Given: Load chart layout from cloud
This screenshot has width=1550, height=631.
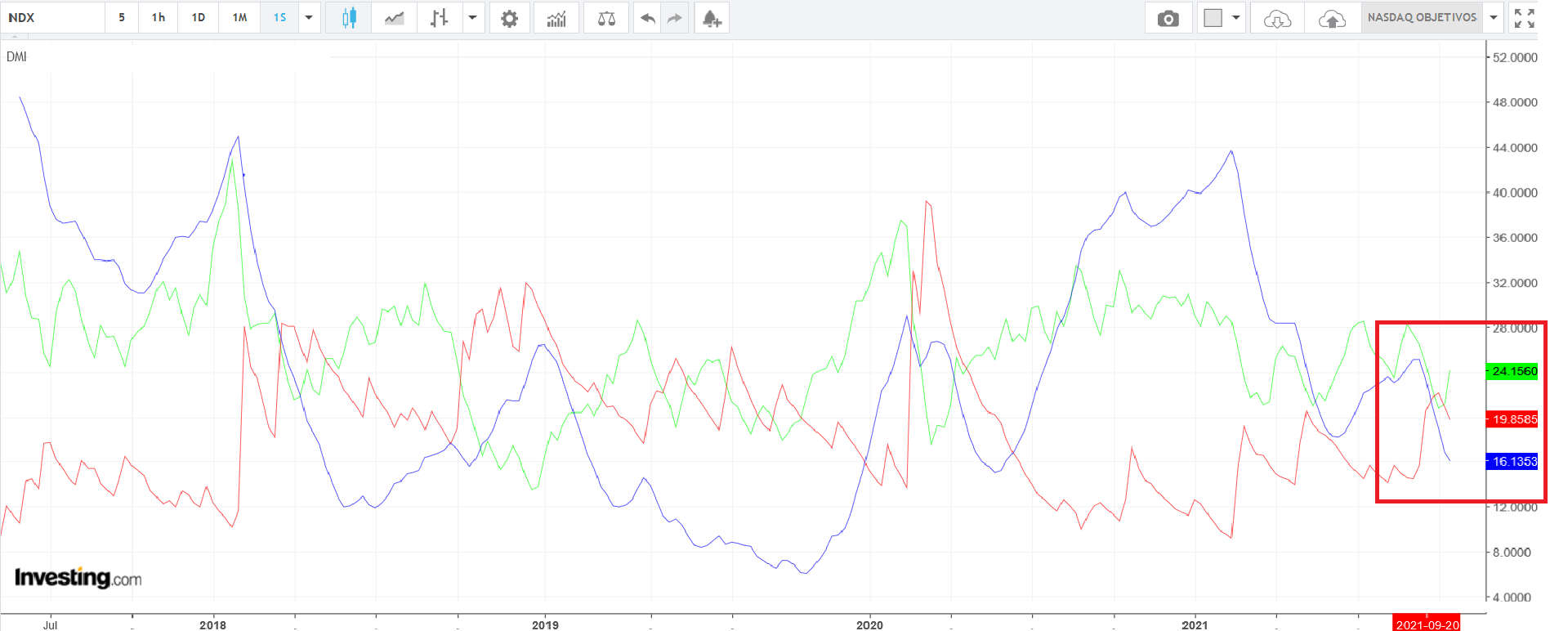Looking at the screenshot, I should point(1277,18).
